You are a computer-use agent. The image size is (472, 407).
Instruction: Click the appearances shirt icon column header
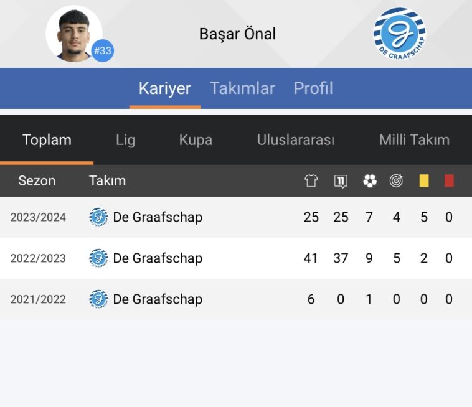coord(311,181)
